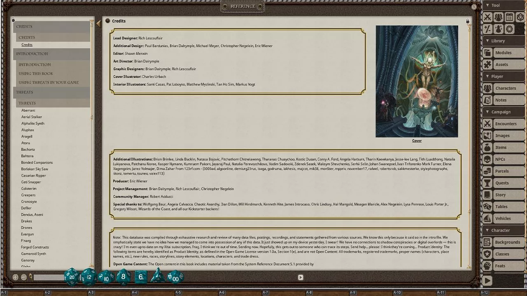This screenshot has width=527, height=296.
Task: Open the Party Sheet tool icon
Action: 498,17
